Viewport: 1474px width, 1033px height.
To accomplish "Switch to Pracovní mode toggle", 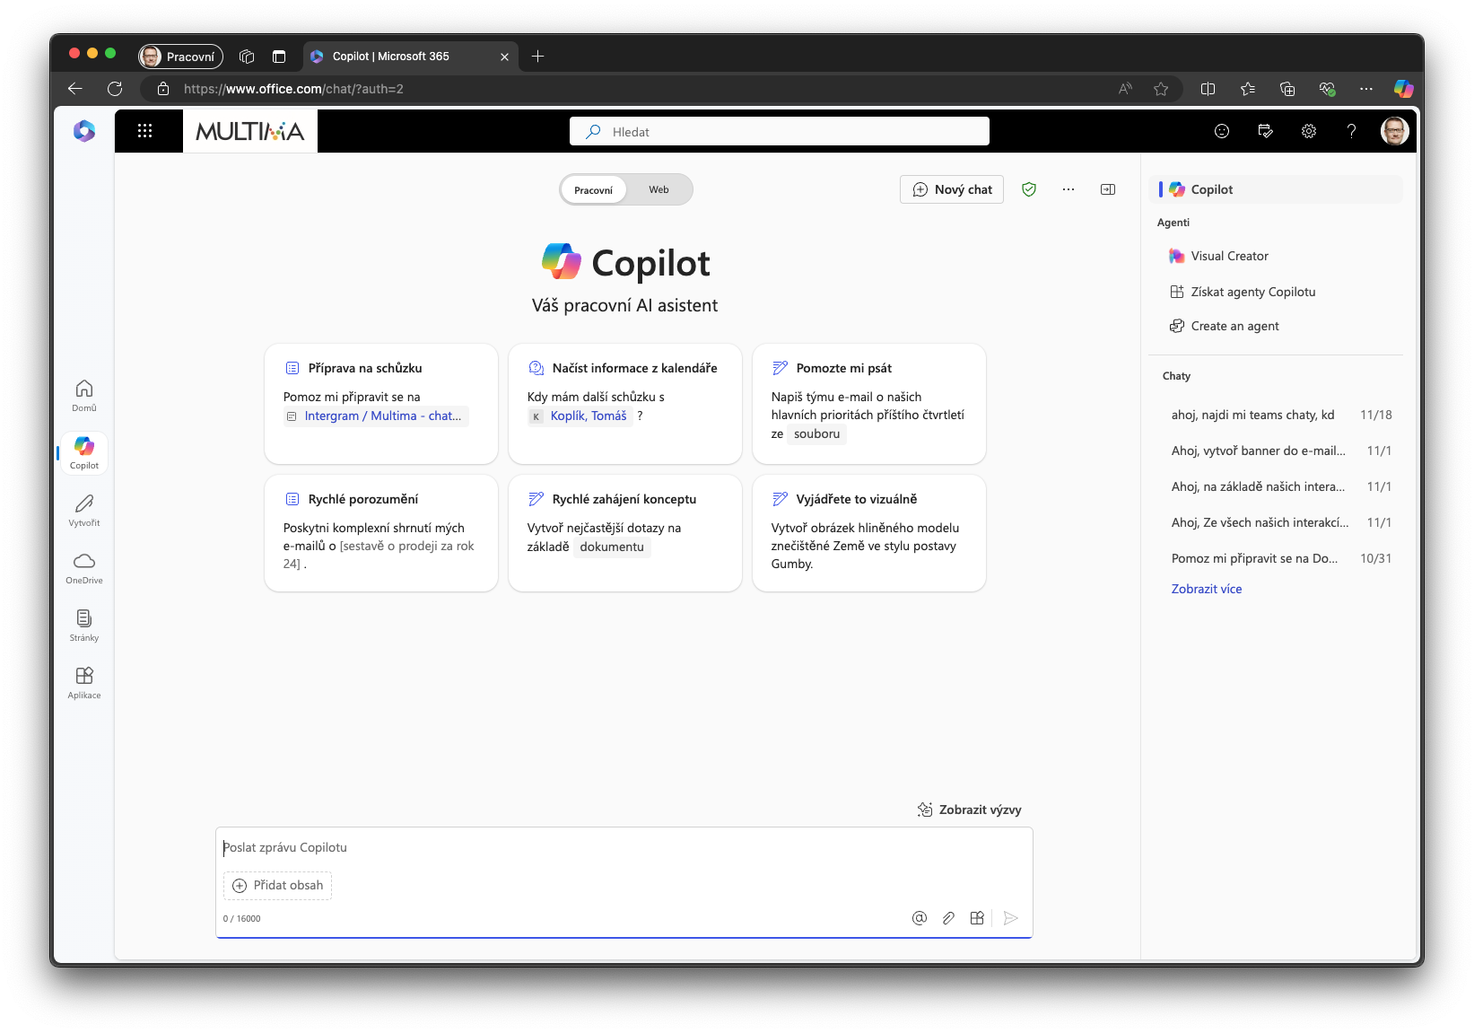I will coord(593,190).
